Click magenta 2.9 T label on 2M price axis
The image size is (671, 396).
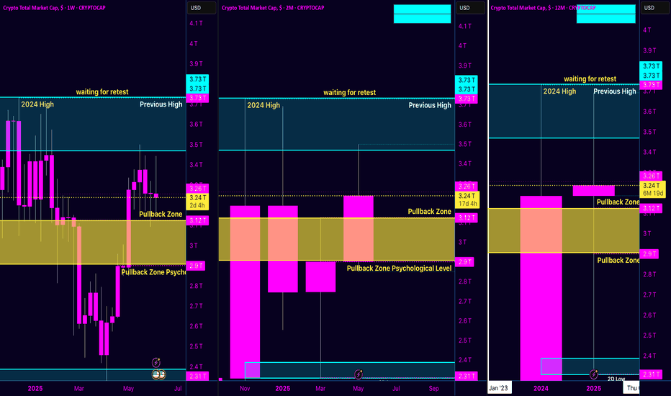[x=464, y=261]
